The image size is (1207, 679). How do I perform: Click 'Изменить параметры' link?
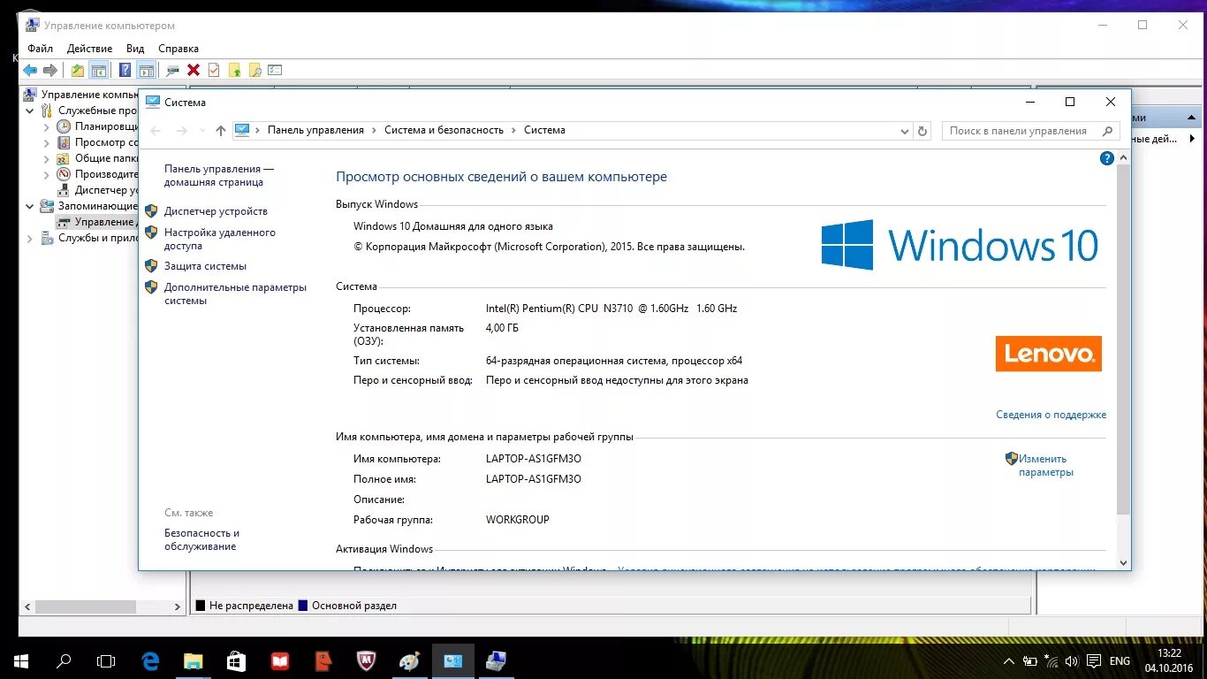click(x=1045, y=465)
